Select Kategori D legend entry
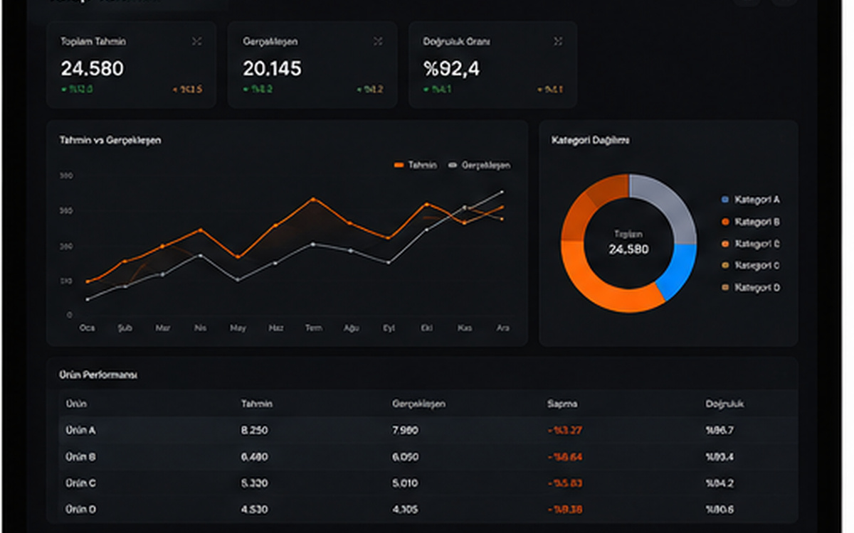The width and height of the screenshot is (854, 533). coord(751,287)
